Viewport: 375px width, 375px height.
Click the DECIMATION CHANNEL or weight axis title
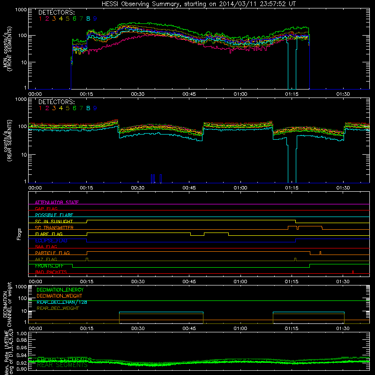pos(7,304)
